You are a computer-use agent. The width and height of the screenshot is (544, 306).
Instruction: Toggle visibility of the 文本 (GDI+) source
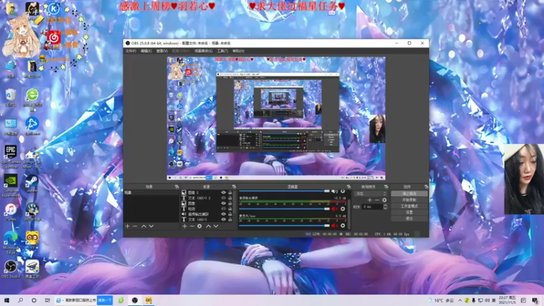(x=224, y=219)
